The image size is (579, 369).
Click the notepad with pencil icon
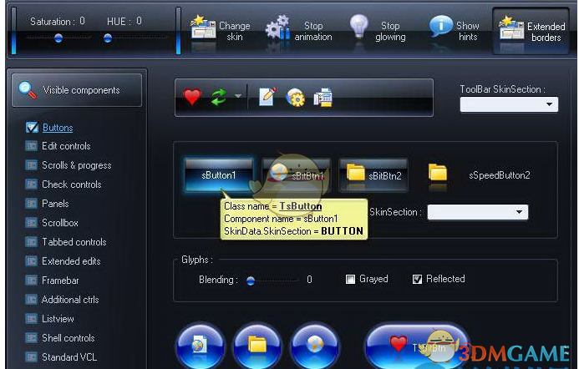point(267,98)
